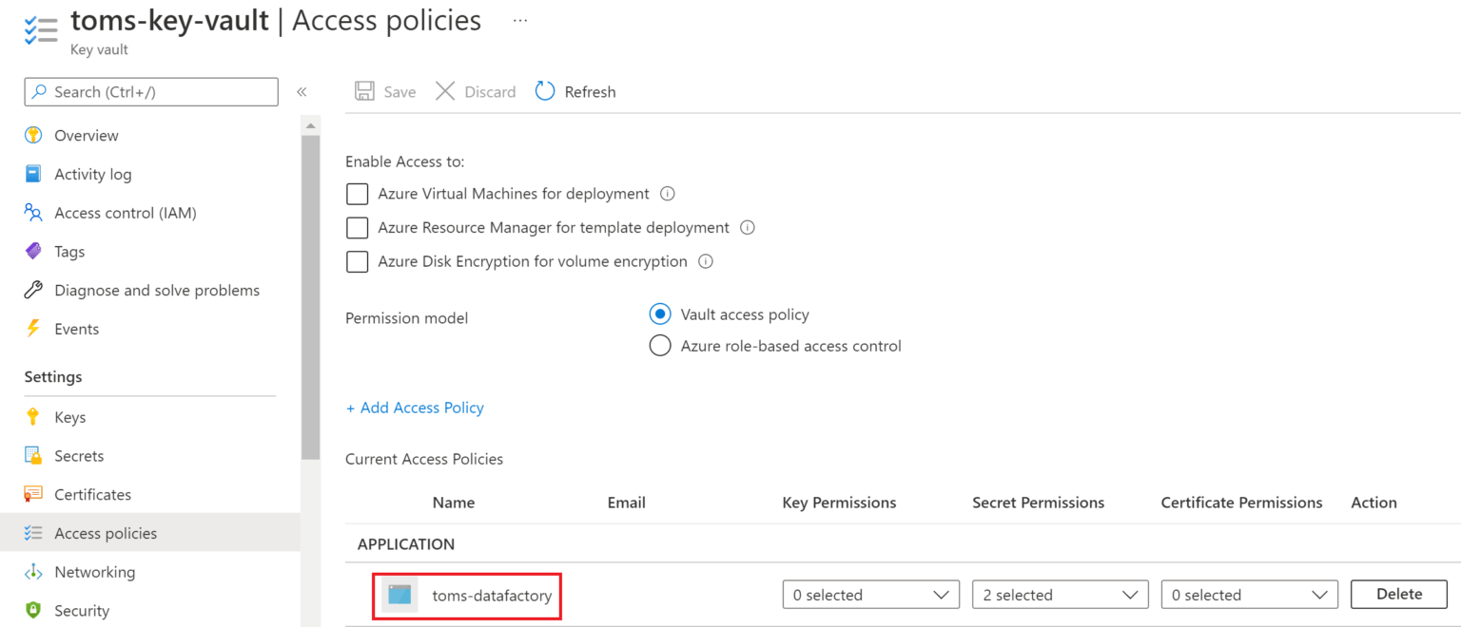Click the Certificates icon
The height and width of the screenshot is (627, 1461).
(35, 494)
